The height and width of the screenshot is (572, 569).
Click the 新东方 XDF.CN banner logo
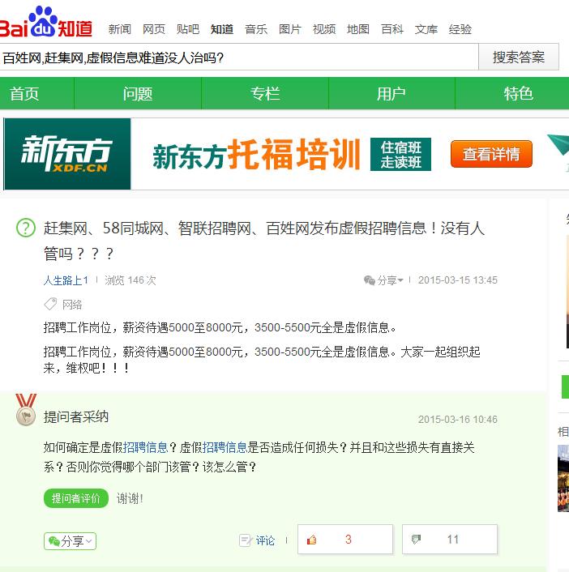pos(67,154)
